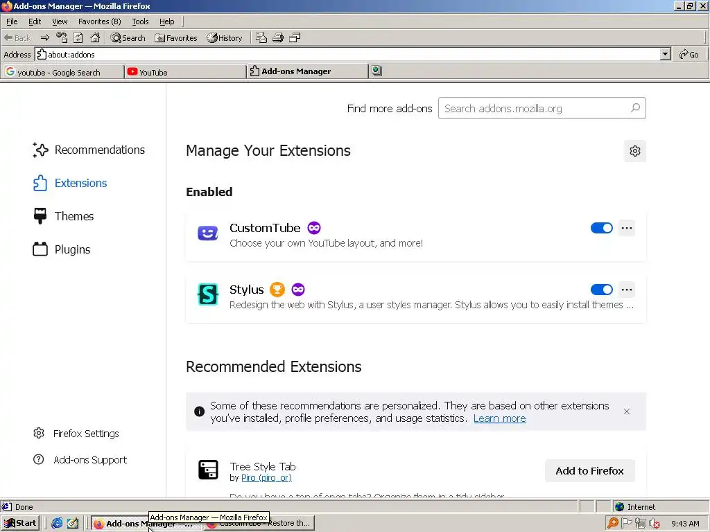This screenshot has width=710, height=532.
Task: Click the CustomTube extension icon
Action: (208, 233)
